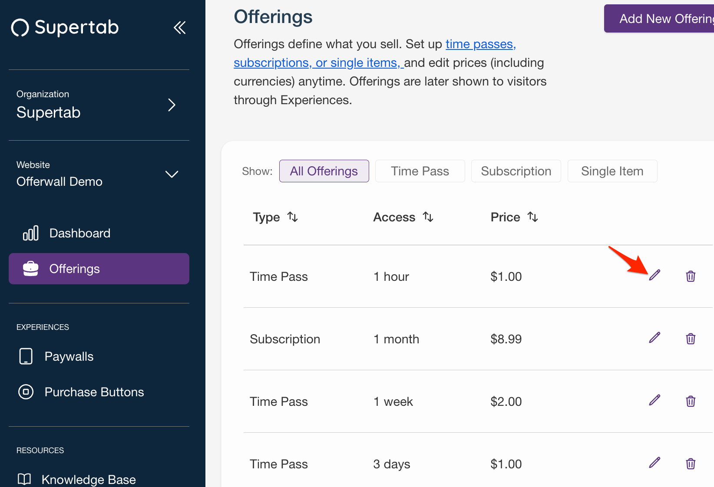Collapse the sidebar with double-chevron icon
This screenshot has width=714, height=487.
coord(179,28)
